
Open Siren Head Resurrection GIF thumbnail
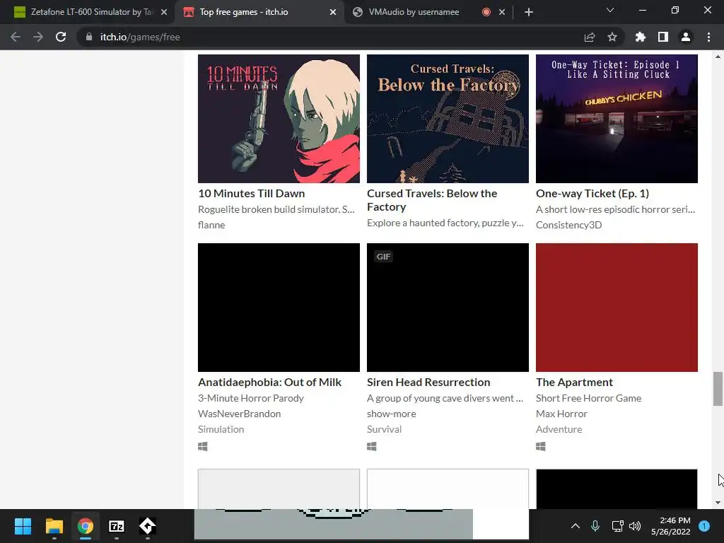click(x=448, y=308)
